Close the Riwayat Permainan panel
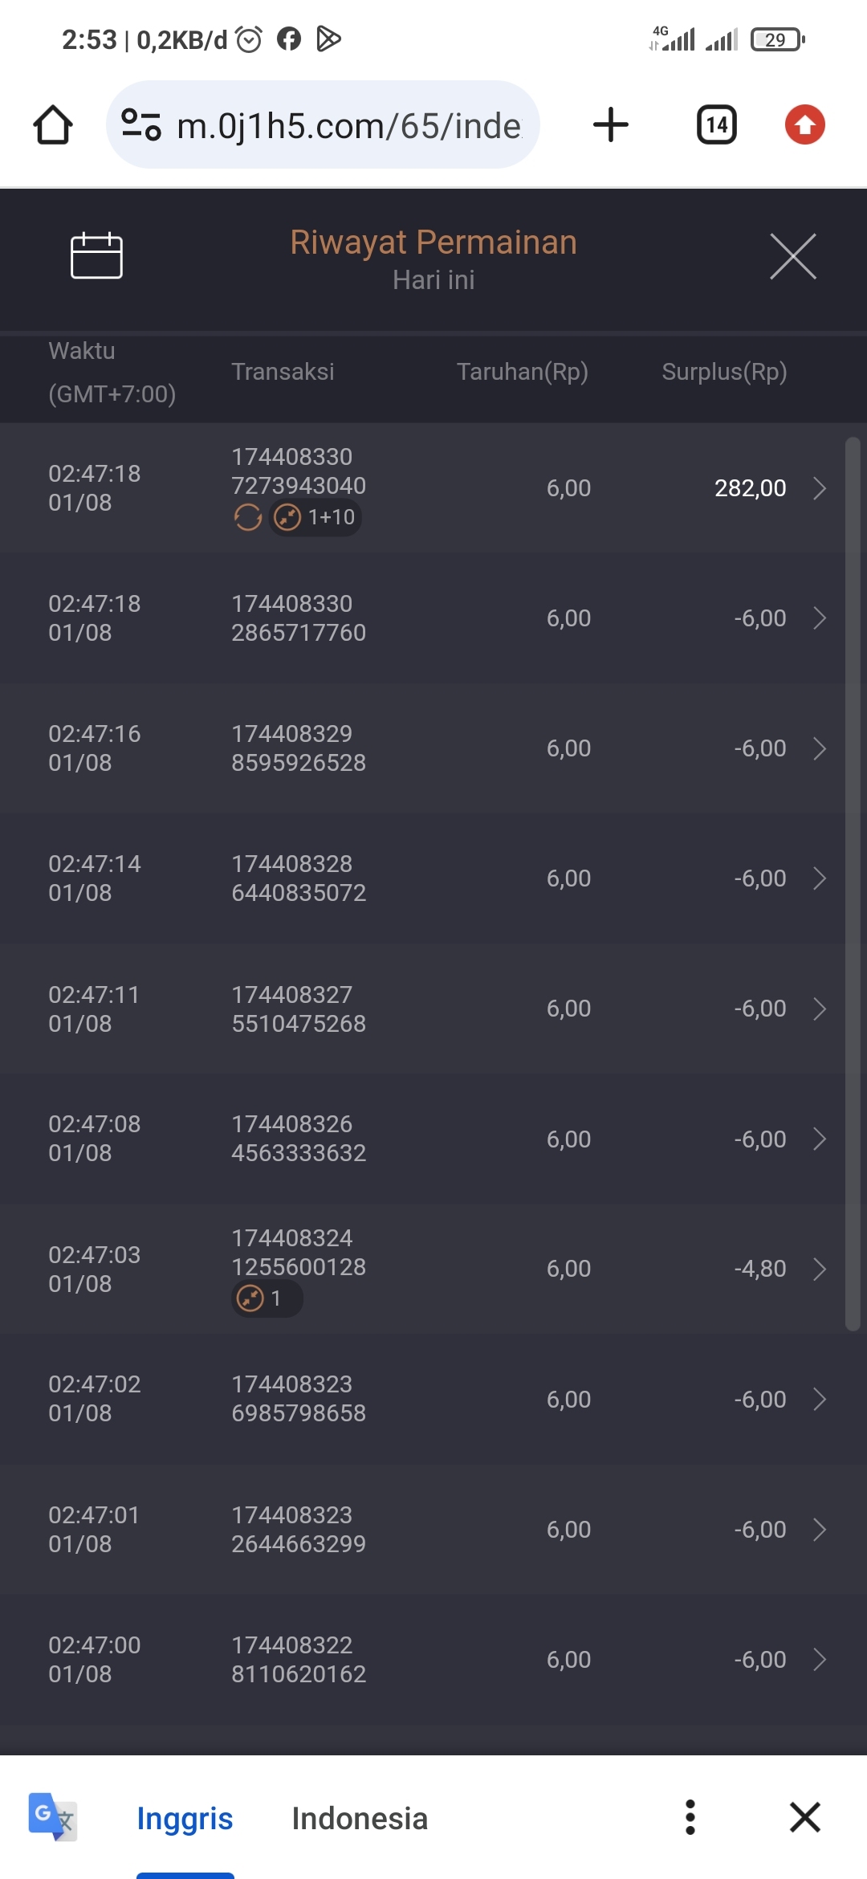Screen dimensions: 867x1879 [792, 257]
